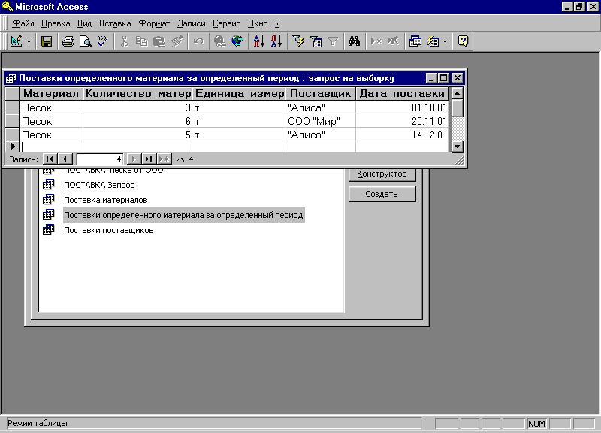Select the Материал column header
The image size is (601, 433).
(51, 93)
